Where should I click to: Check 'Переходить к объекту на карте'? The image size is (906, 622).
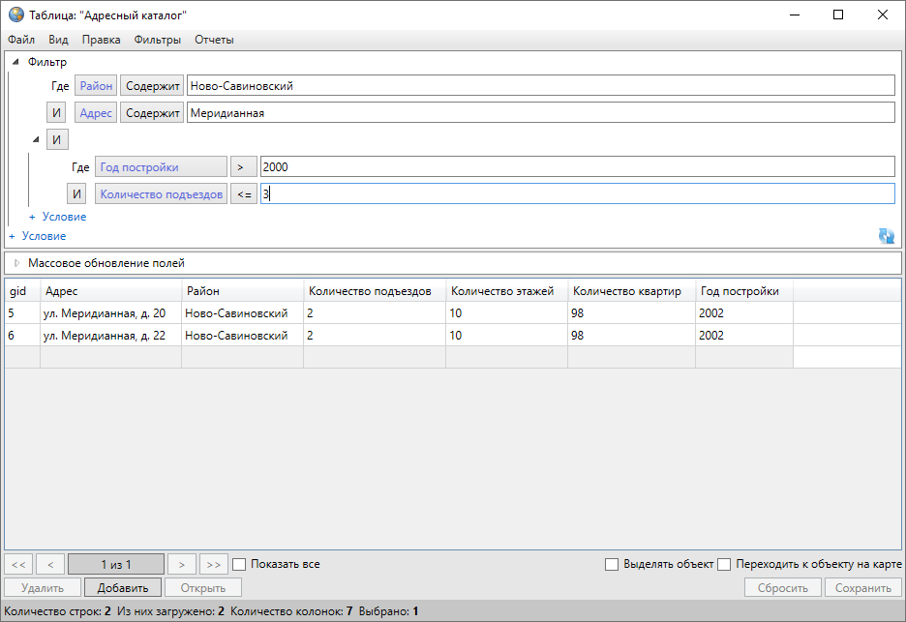point(723,564)
